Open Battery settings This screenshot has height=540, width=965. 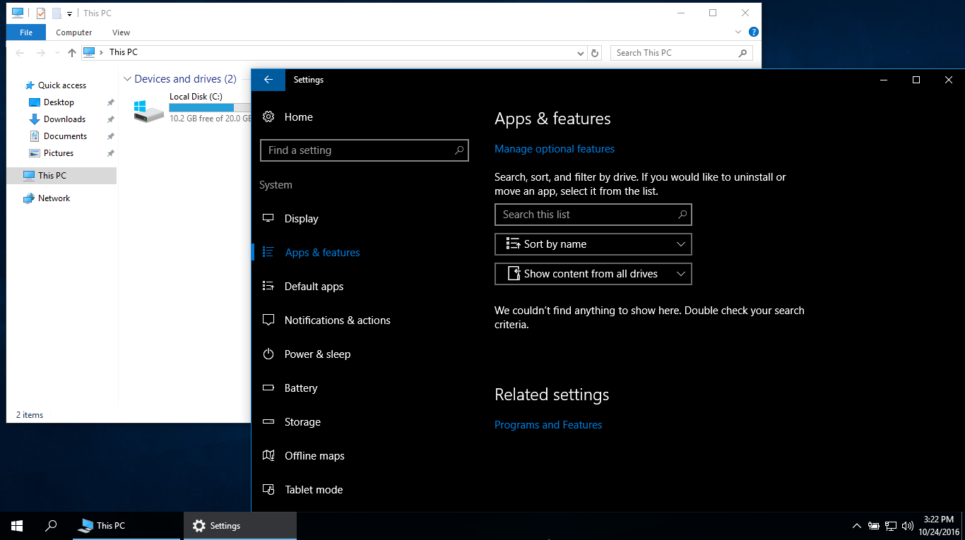point(302,388)
